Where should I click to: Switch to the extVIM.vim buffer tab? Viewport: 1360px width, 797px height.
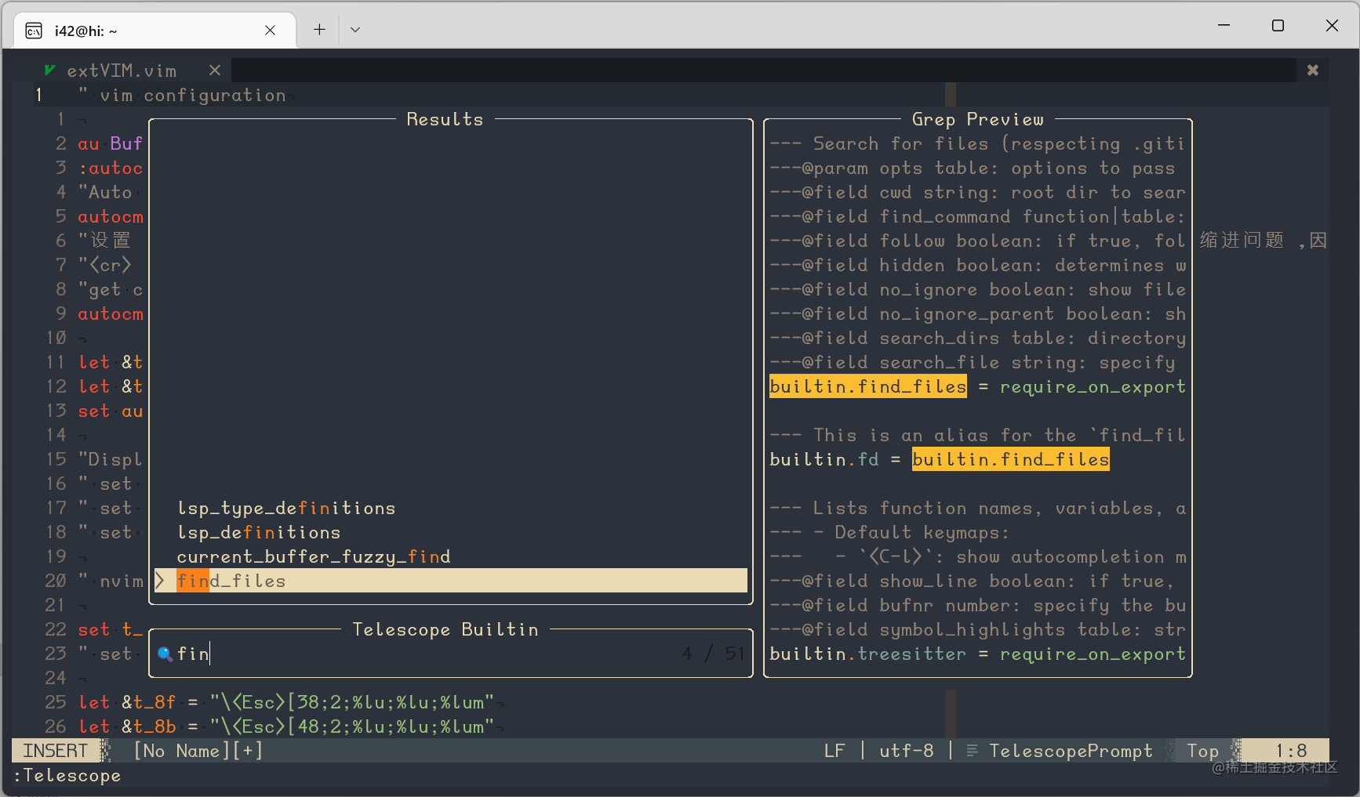[x=122, y=71]
